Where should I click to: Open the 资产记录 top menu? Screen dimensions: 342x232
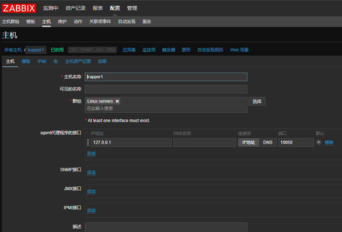(76, 8)
